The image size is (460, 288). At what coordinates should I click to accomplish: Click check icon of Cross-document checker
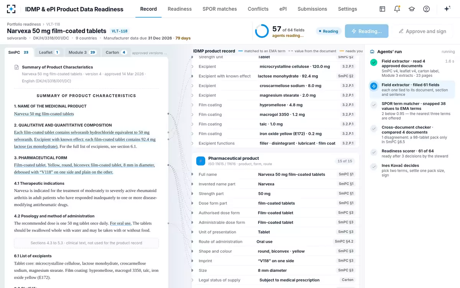(374, 129)
